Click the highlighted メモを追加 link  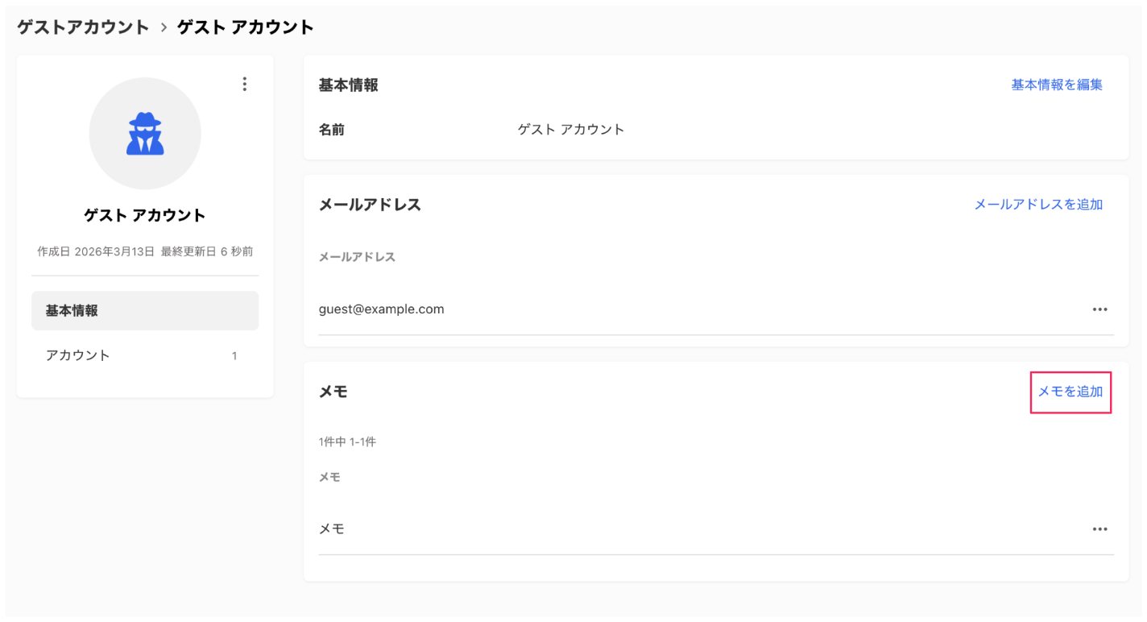(1070, 392)
